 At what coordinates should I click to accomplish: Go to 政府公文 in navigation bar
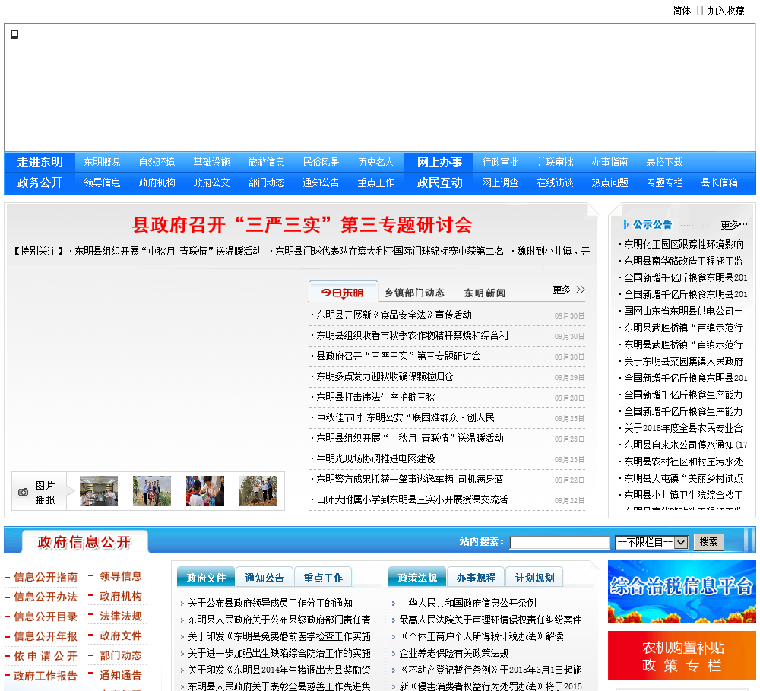(212, 182)
